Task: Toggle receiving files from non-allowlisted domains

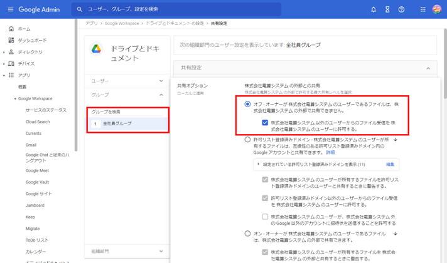Action: tap(265, 198)
